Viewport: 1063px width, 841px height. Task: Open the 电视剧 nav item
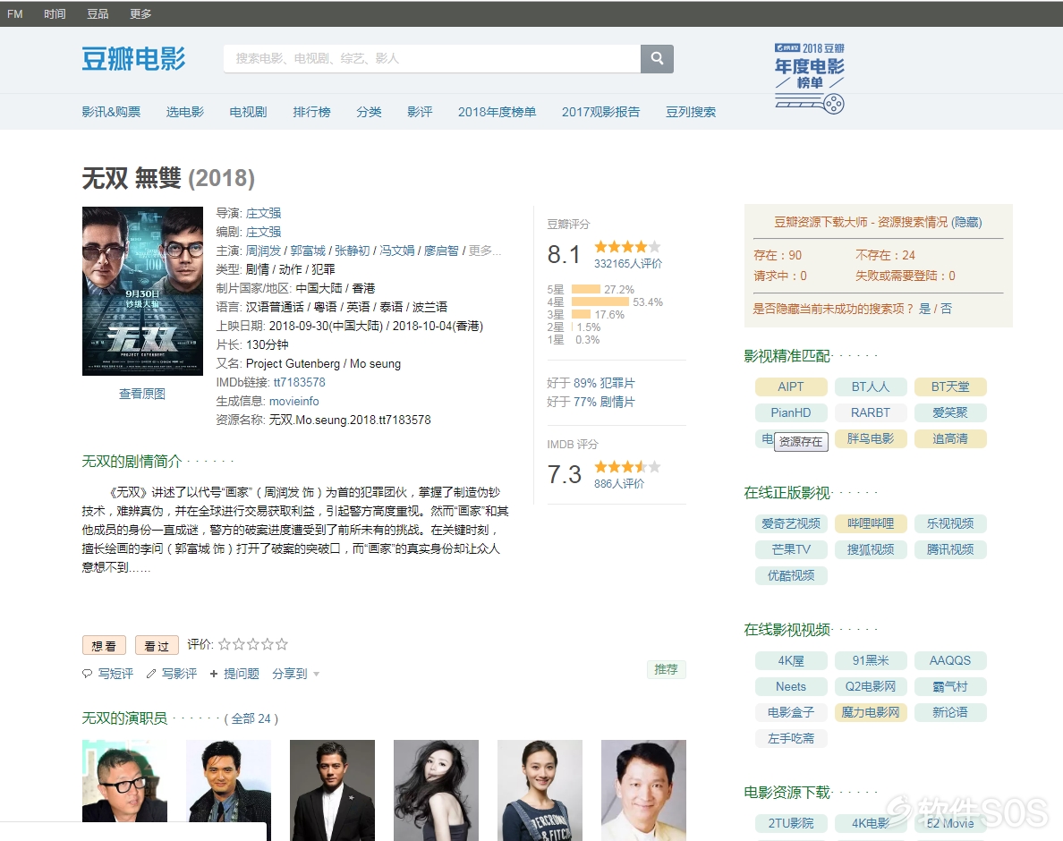click(248, 112)
